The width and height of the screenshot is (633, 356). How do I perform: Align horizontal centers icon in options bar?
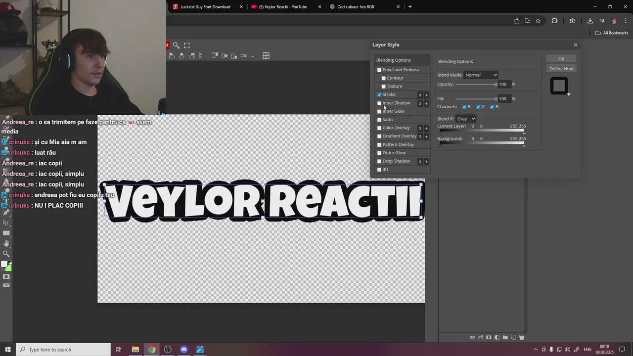point(181,56)
